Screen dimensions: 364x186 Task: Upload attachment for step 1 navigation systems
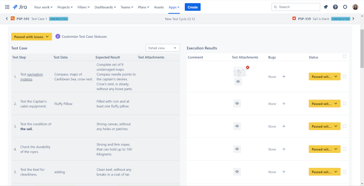click(x=238, y=82)
